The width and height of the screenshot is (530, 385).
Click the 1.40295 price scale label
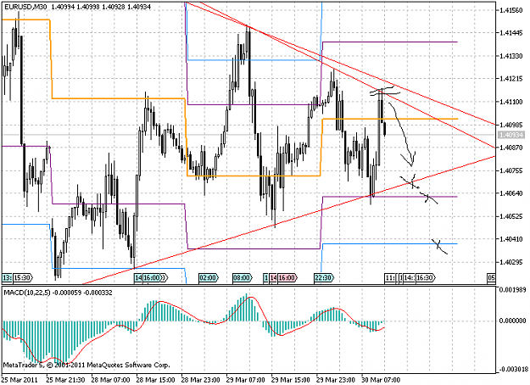click(511, 262)
